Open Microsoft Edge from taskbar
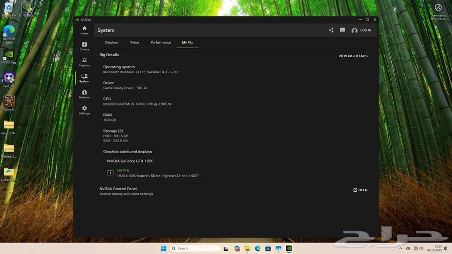This screenshot has width=452, height=254. [x=258, y=248]
